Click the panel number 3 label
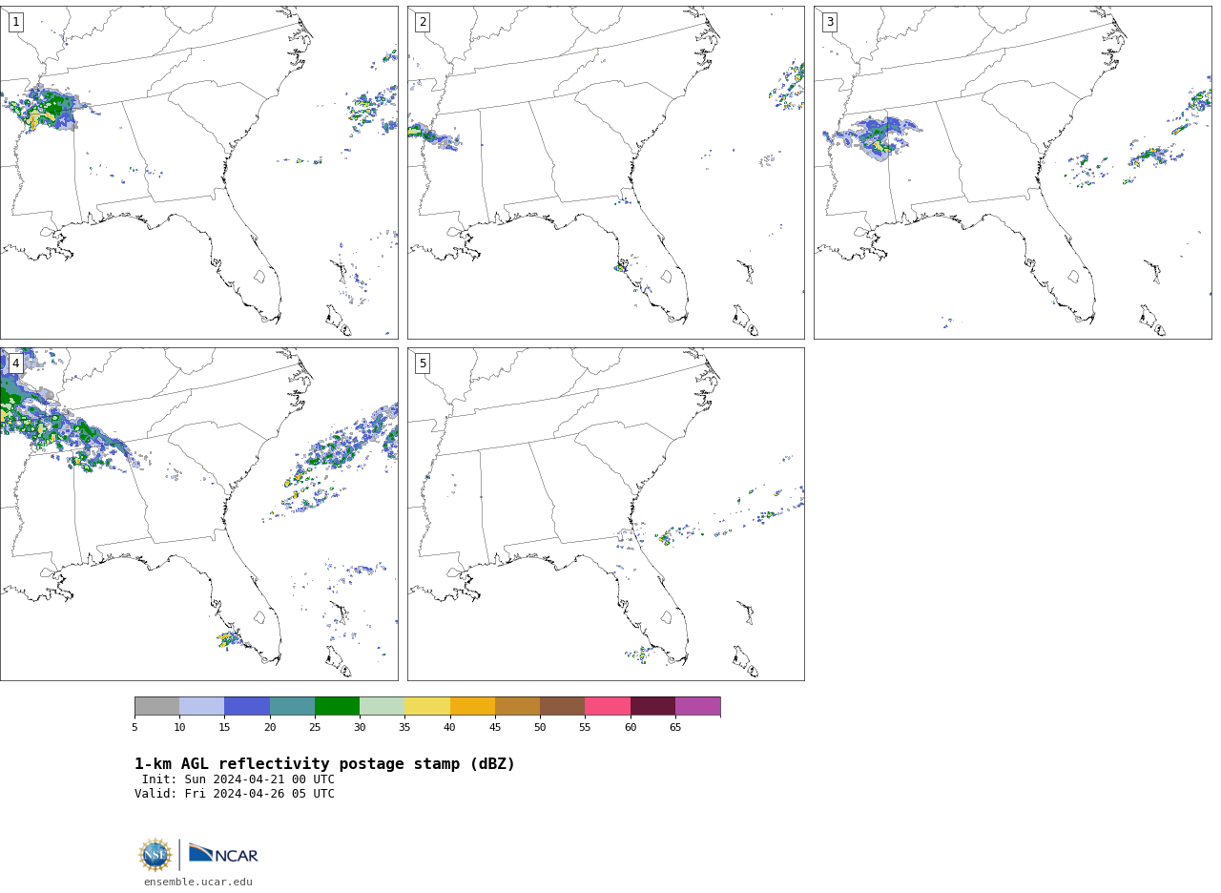Viewport: 1221px width, 893px height. pos(829,22)
